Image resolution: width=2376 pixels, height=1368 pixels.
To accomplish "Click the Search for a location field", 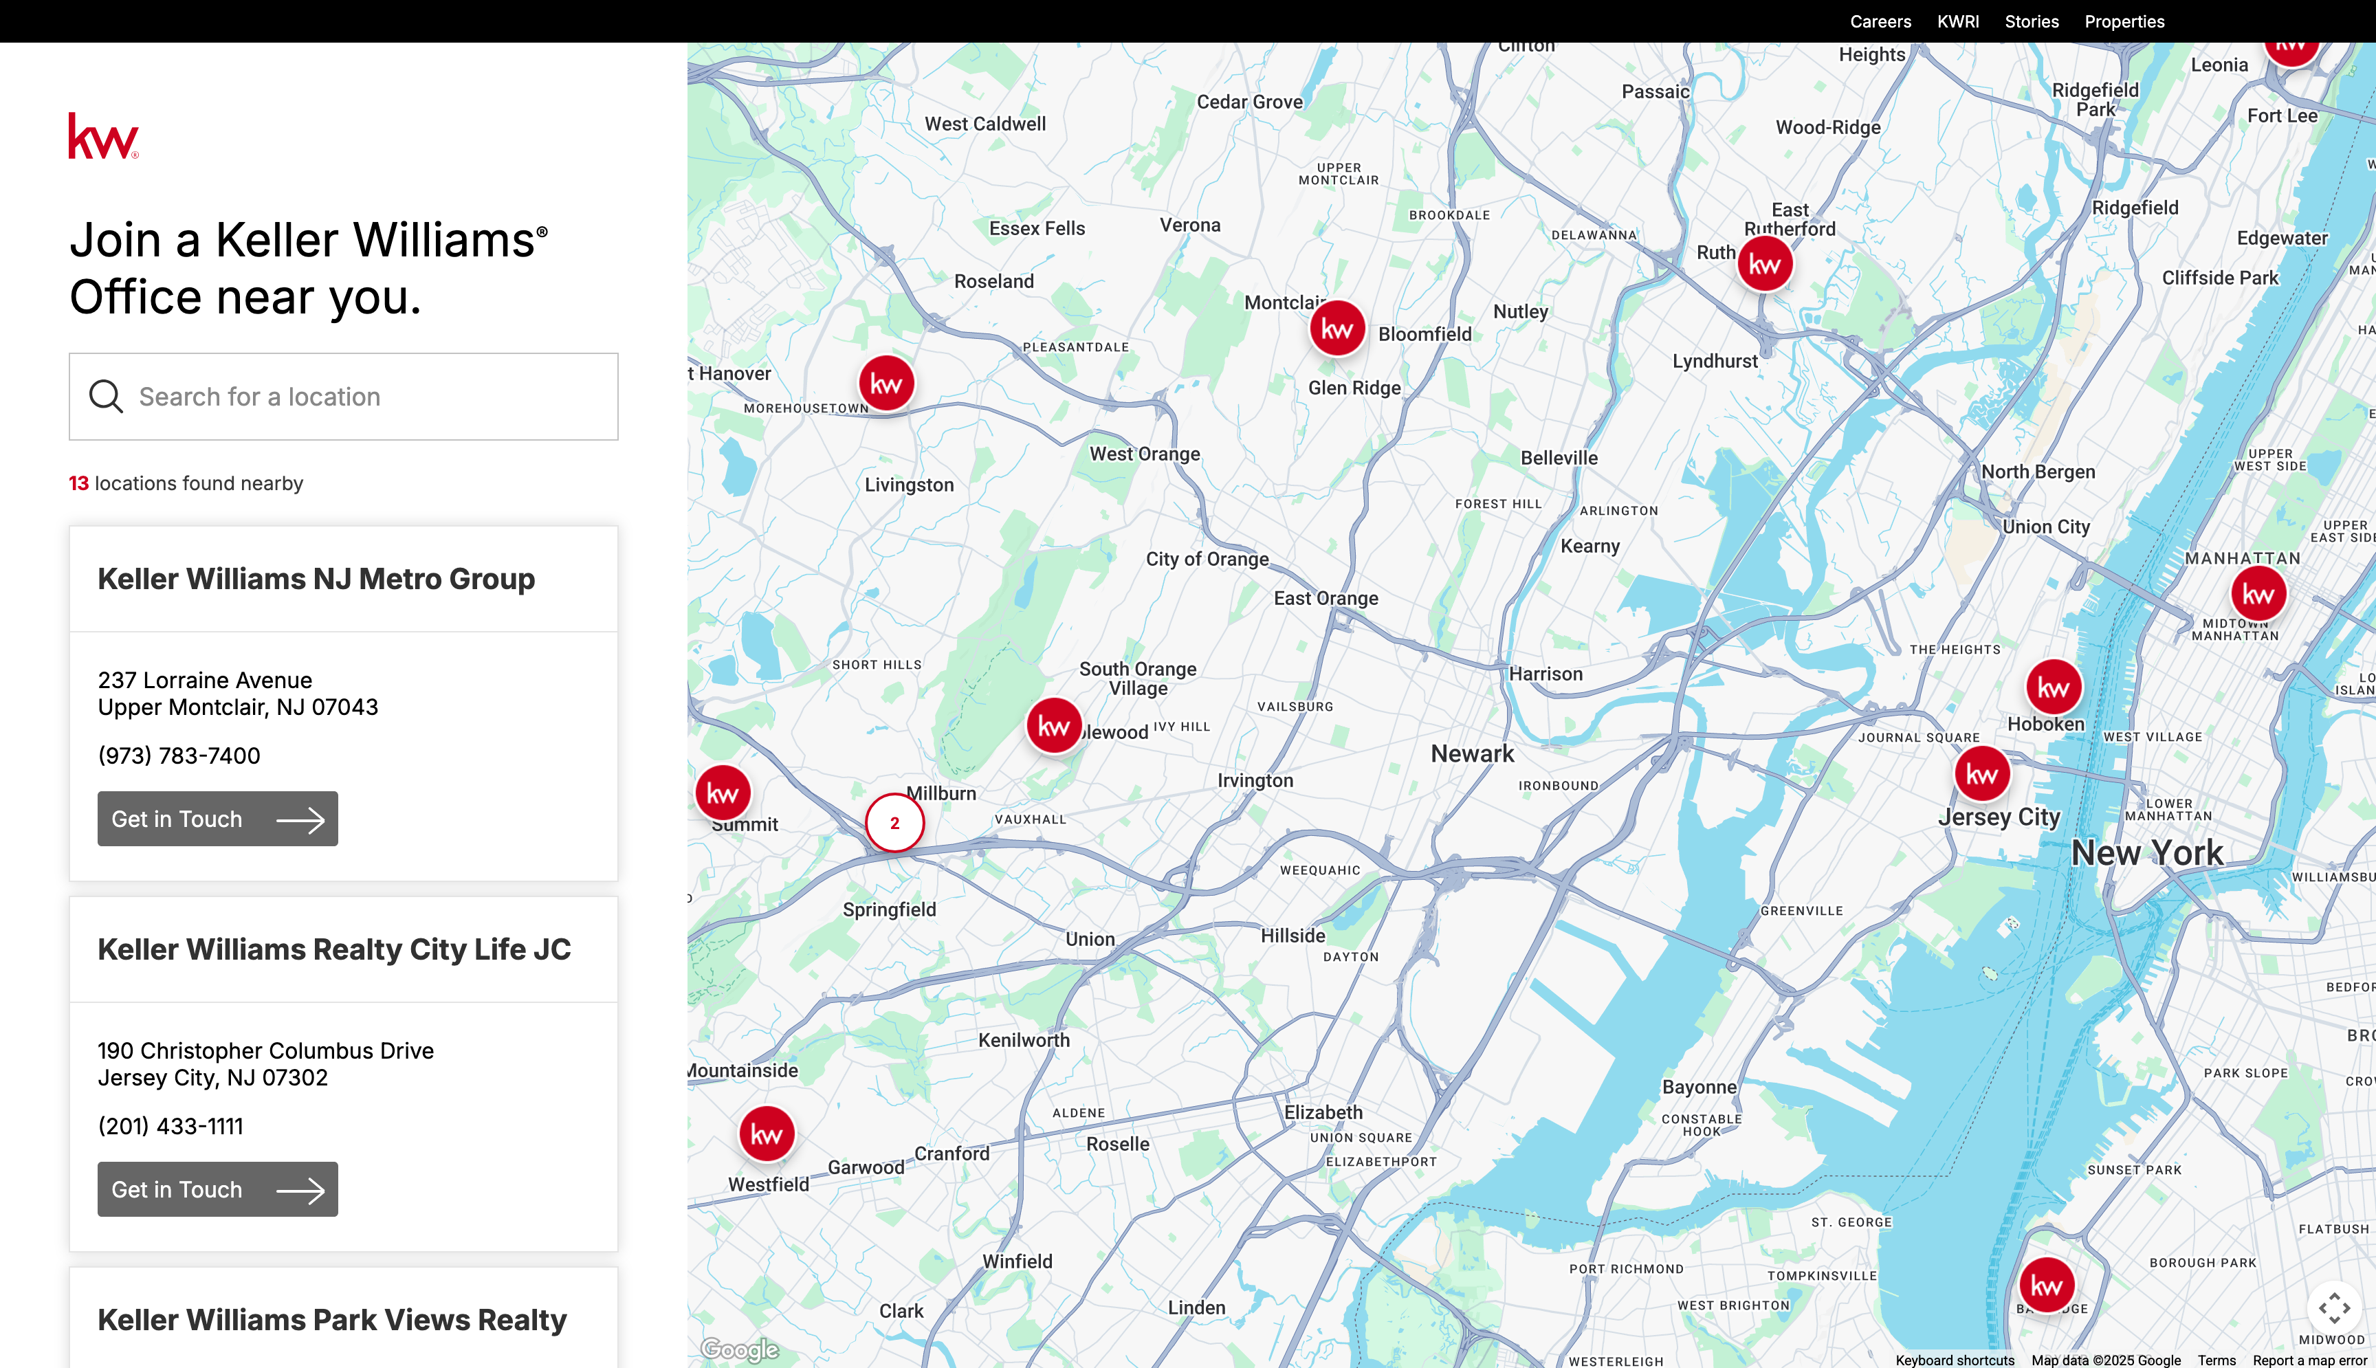I will [344, 397].
